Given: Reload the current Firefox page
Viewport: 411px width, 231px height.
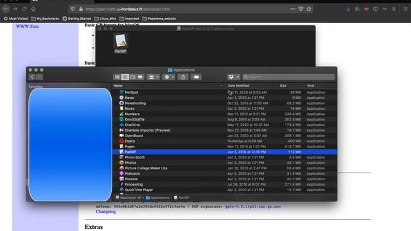Looking at the screenshot, I should (24, 9).
